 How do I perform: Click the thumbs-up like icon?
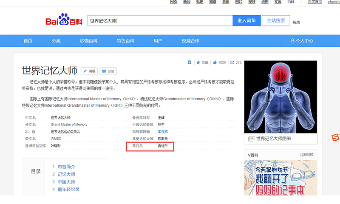[x=215, y=62]
